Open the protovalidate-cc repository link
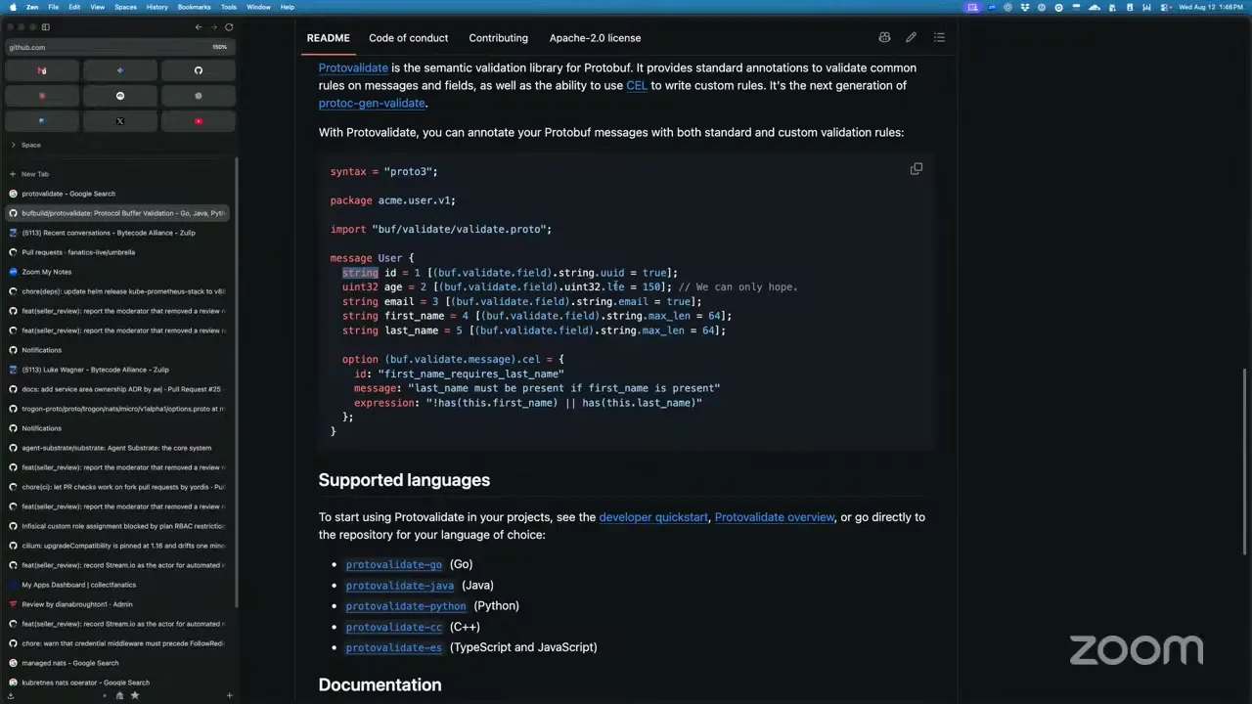The height and width of the screenshot is (704, 1252). [x=393, y=627]
